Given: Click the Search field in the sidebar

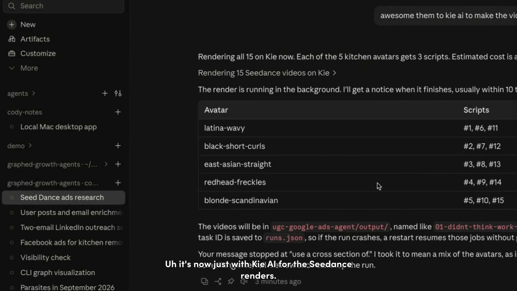Looking at the screenshot, I should click(x=63, y=6).
